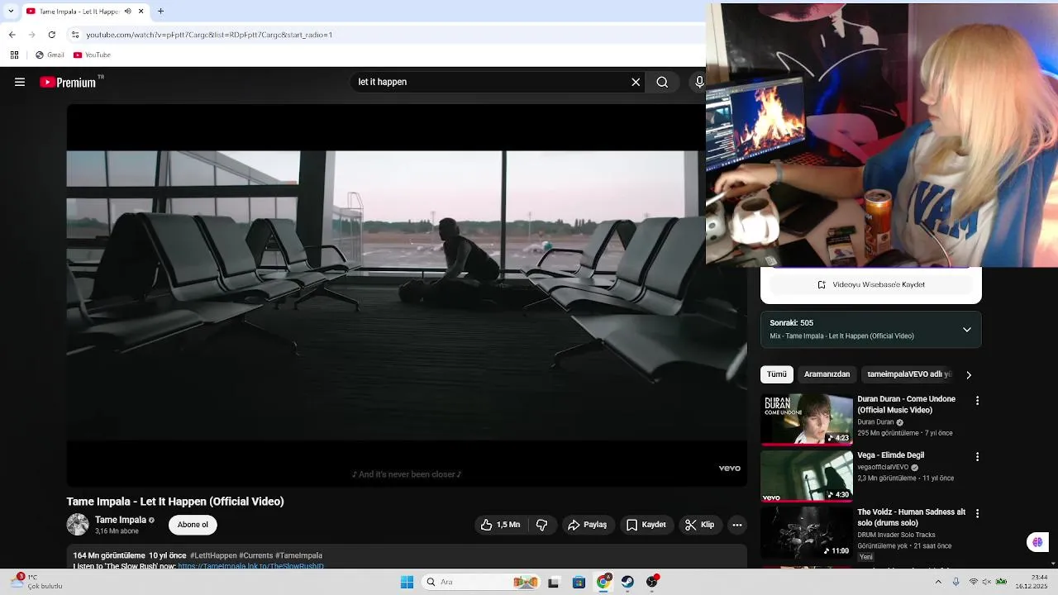Clear the 'let it happen' search text
Image resolution: width=1058 pixels, height=595 pixels.
636,82
